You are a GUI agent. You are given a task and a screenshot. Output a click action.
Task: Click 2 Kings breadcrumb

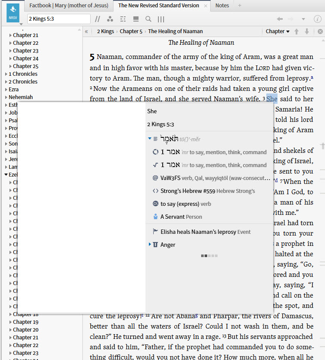tap(105, 31)
